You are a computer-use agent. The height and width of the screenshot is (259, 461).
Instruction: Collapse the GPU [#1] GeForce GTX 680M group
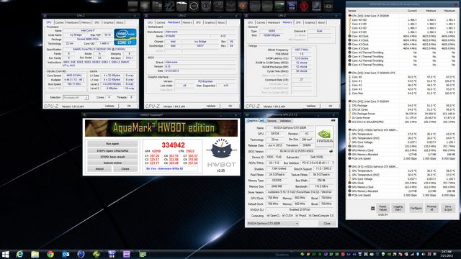point(350,166)
